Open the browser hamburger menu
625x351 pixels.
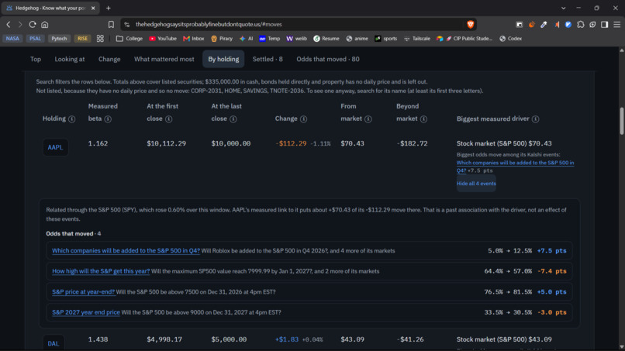click(x=616, y=24)
